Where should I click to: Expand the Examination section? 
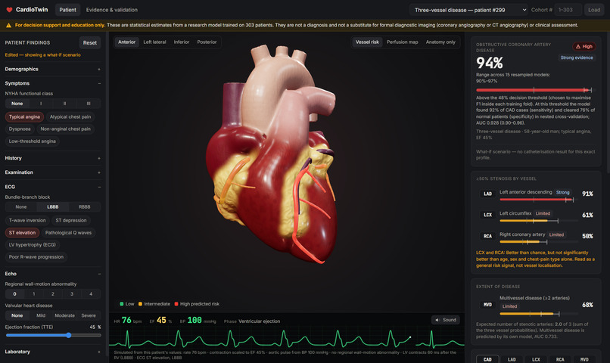52,172
